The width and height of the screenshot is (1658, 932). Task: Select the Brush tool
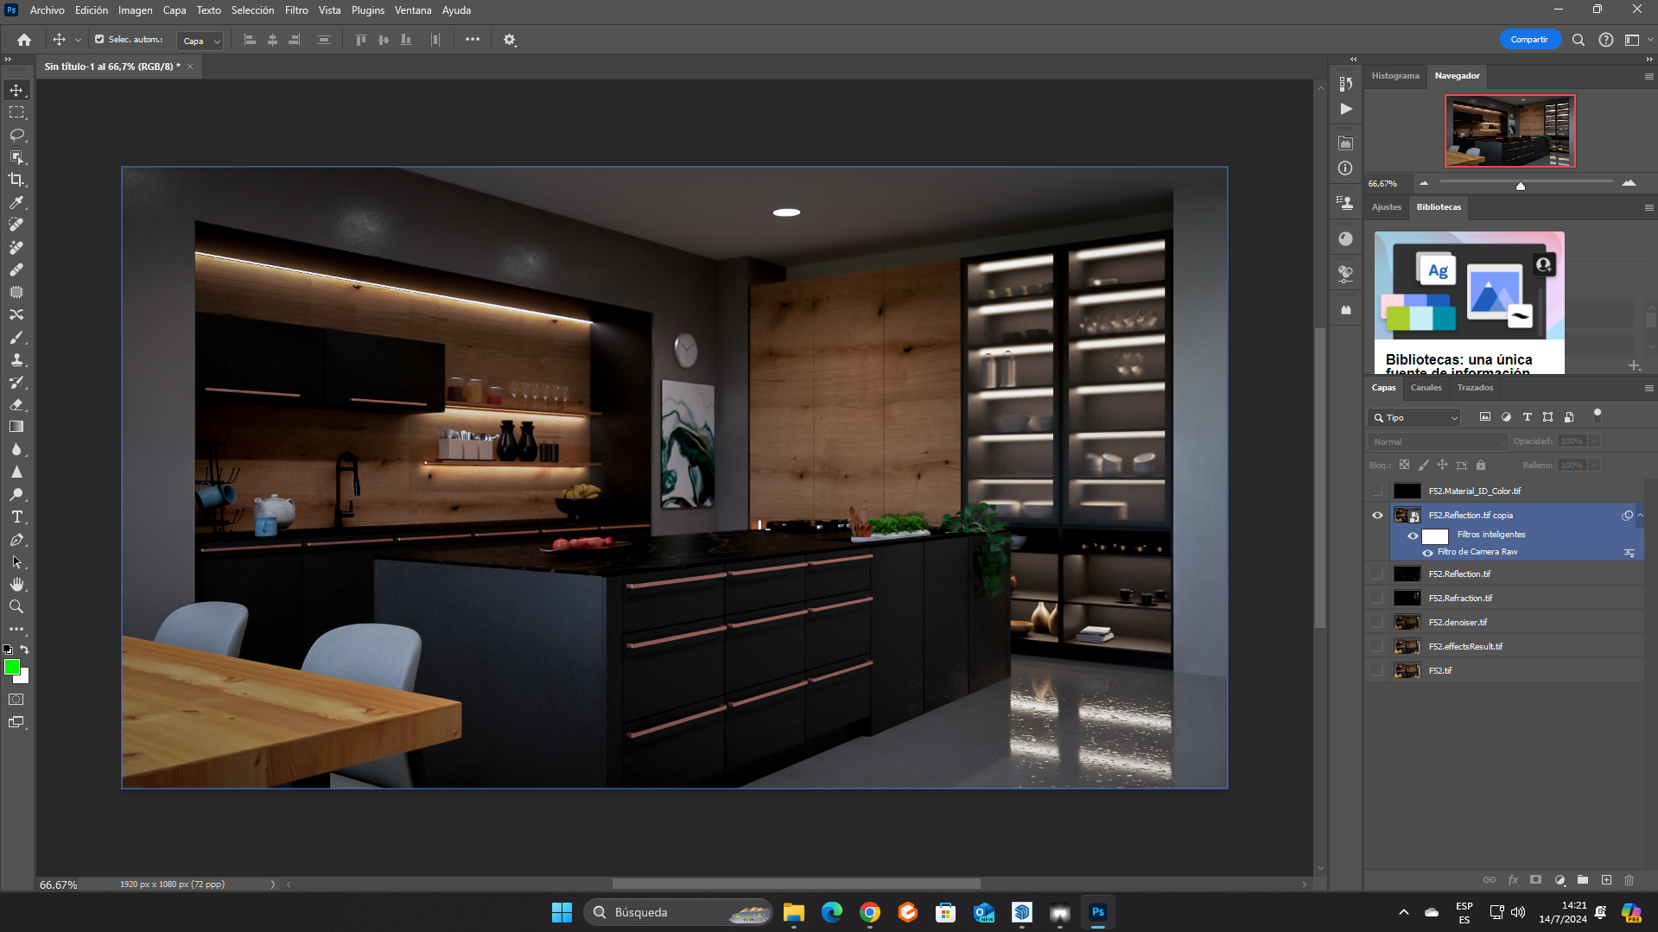[x=16, y=338]
